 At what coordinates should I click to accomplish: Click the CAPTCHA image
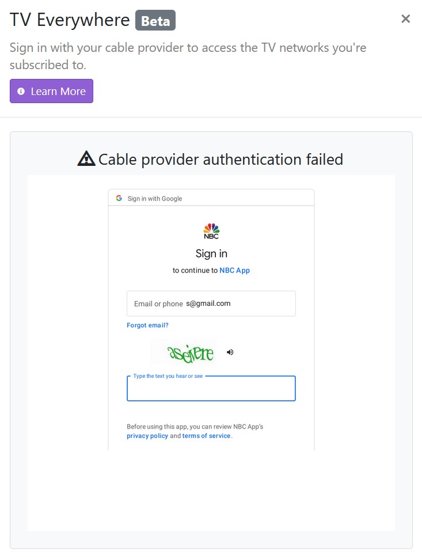coord(183,352)
